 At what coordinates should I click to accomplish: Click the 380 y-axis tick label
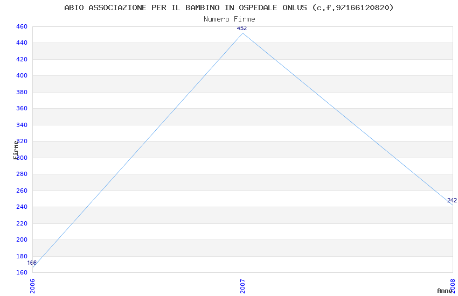[22, 92]
